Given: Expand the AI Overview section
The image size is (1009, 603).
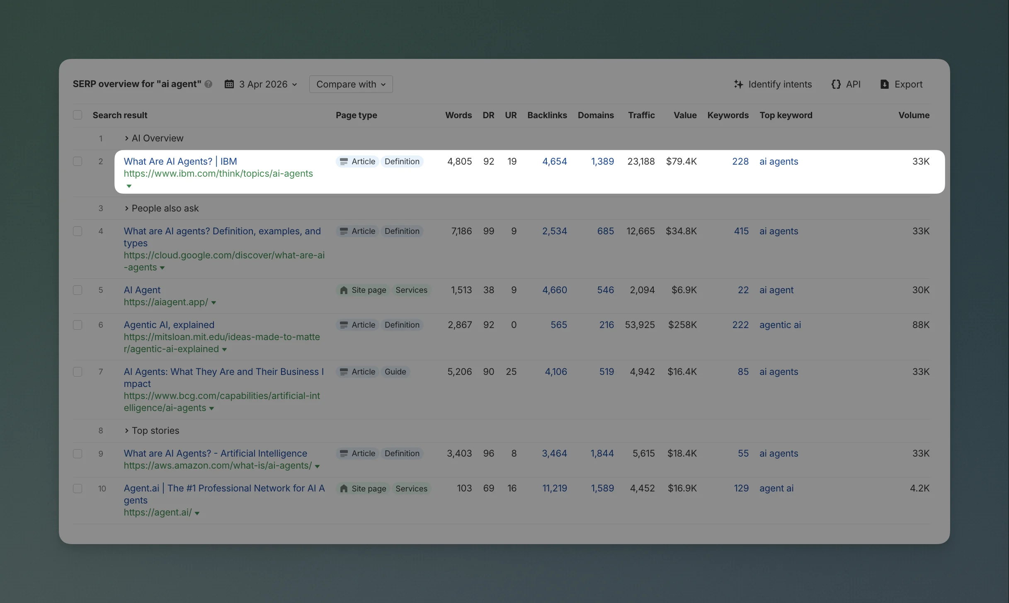Looking at the screenshot, I should [126, 138].
